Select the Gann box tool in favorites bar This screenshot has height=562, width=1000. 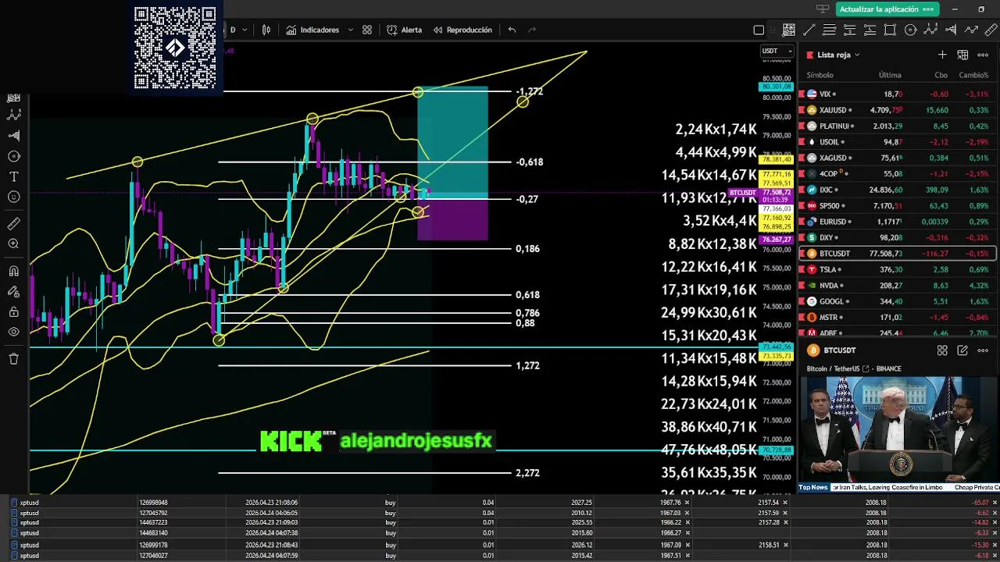789,30
